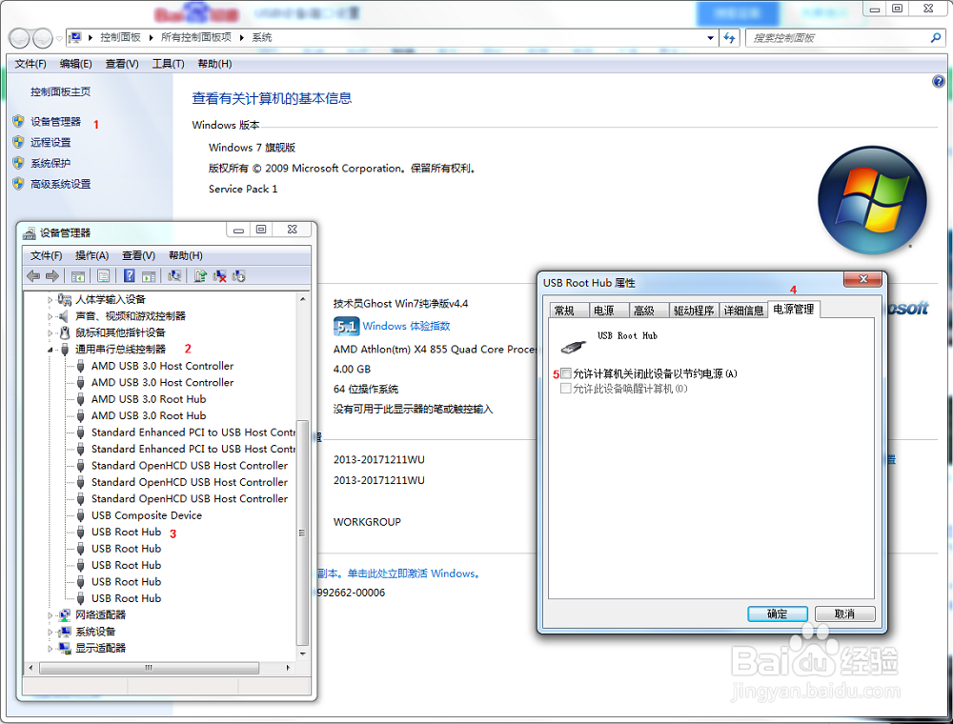Click Device Manager vertical scroll down arrow

[x=302, y=654]
